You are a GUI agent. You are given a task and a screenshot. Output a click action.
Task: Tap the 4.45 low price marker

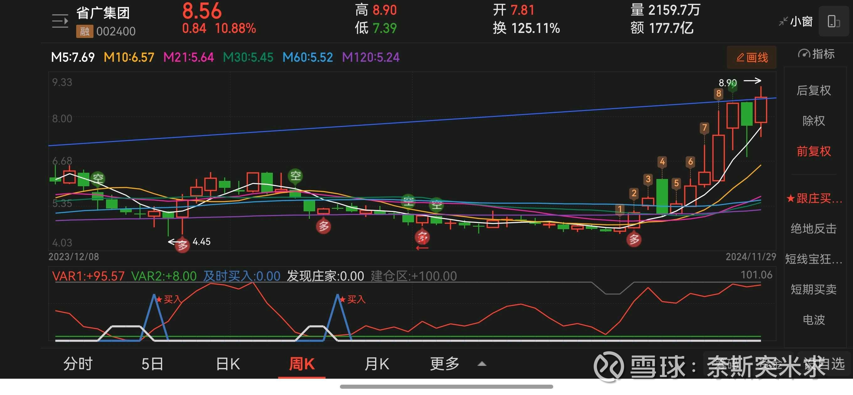coord(201,241)
